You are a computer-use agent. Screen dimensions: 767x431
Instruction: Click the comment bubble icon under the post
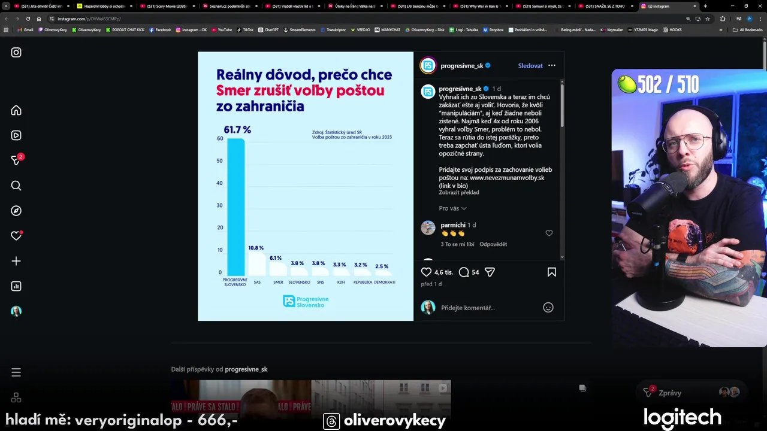464,272
